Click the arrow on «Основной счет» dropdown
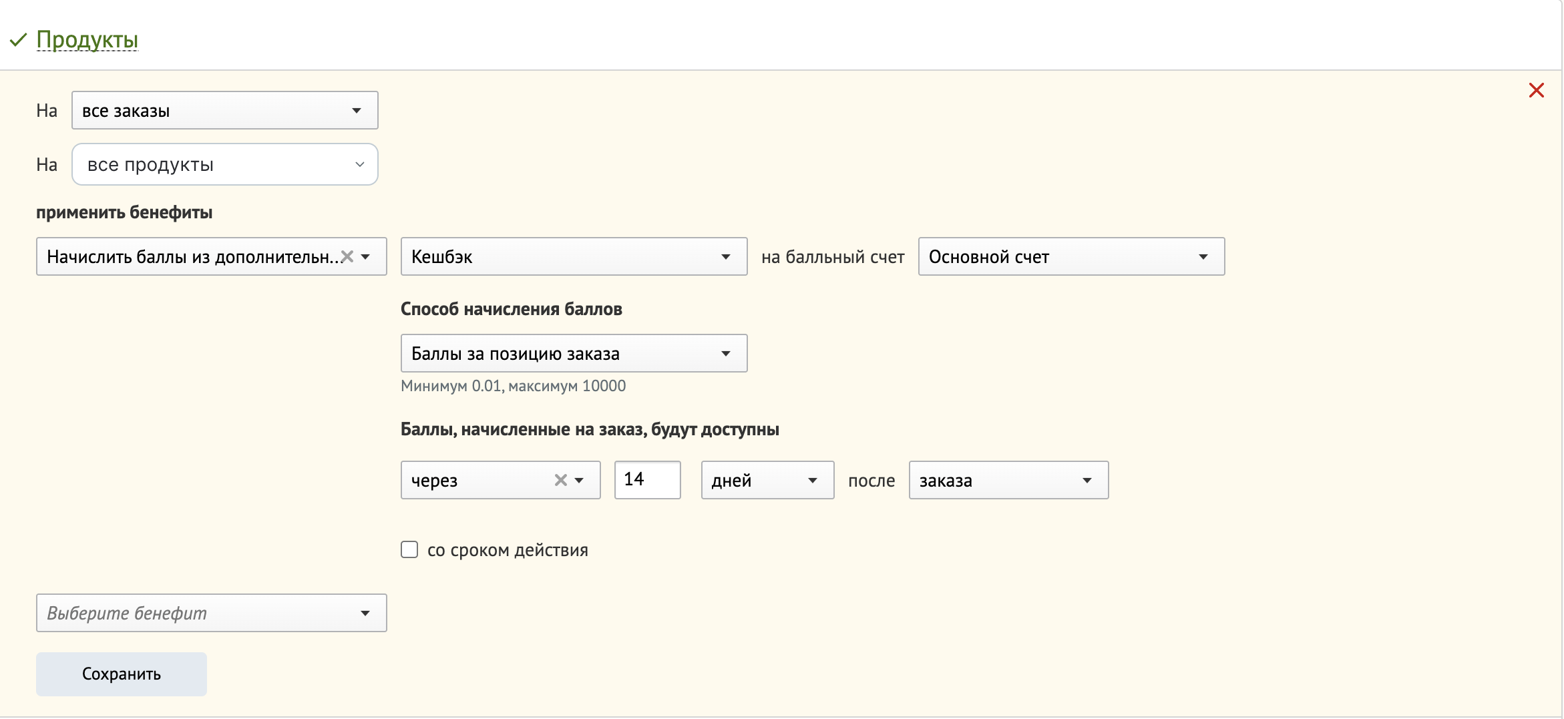Image resolution: width=1564 pixels, height=719 pixels. tap(1204, 256)
